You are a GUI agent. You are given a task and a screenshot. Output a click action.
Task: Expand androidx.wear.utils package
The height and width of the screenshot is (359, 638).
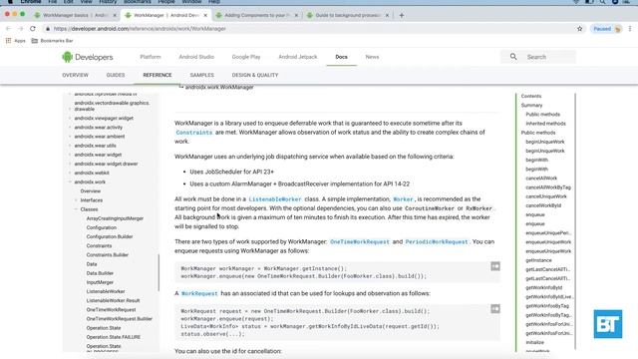(70, 146)
